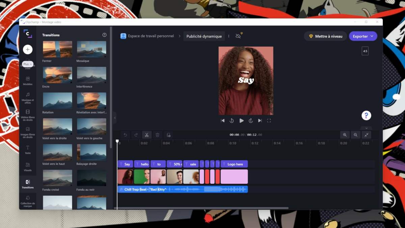Open fullscreen preview mode
The width and height of the screenshot is (405, 228).
269,121
